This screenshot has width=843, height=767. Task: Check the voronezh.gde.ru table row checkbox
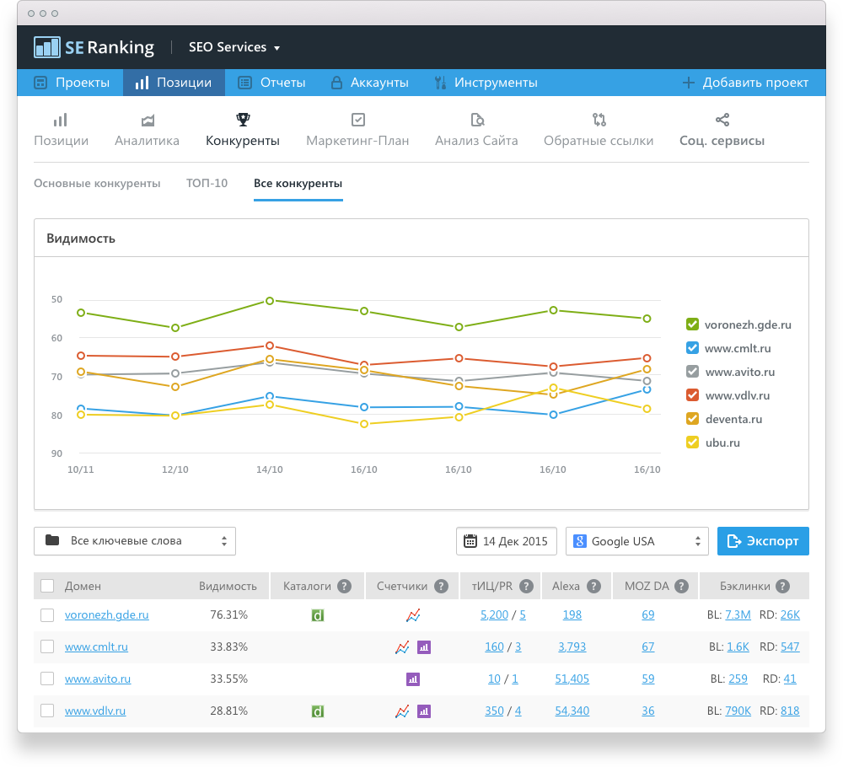click(47, 615)
